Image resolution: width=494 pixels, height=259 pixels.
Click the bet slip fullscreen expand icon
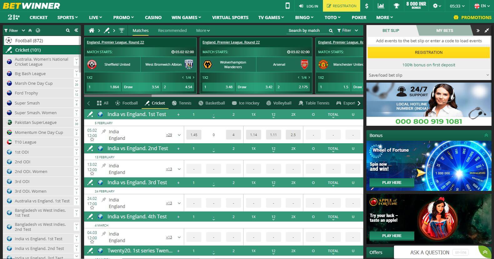[487, 30]
